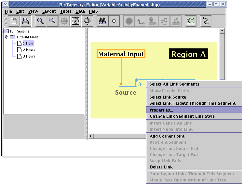Click the horizontal scrollbar left arrow
Image resolution: width=244 pixels, height=186 pixels.
click(91, 136)
